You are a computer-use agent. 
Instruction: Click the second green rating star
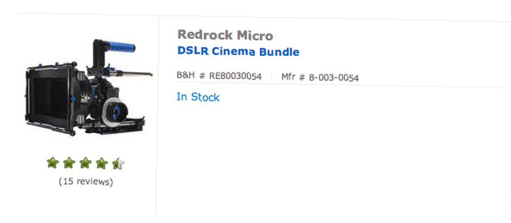point(69,163)
